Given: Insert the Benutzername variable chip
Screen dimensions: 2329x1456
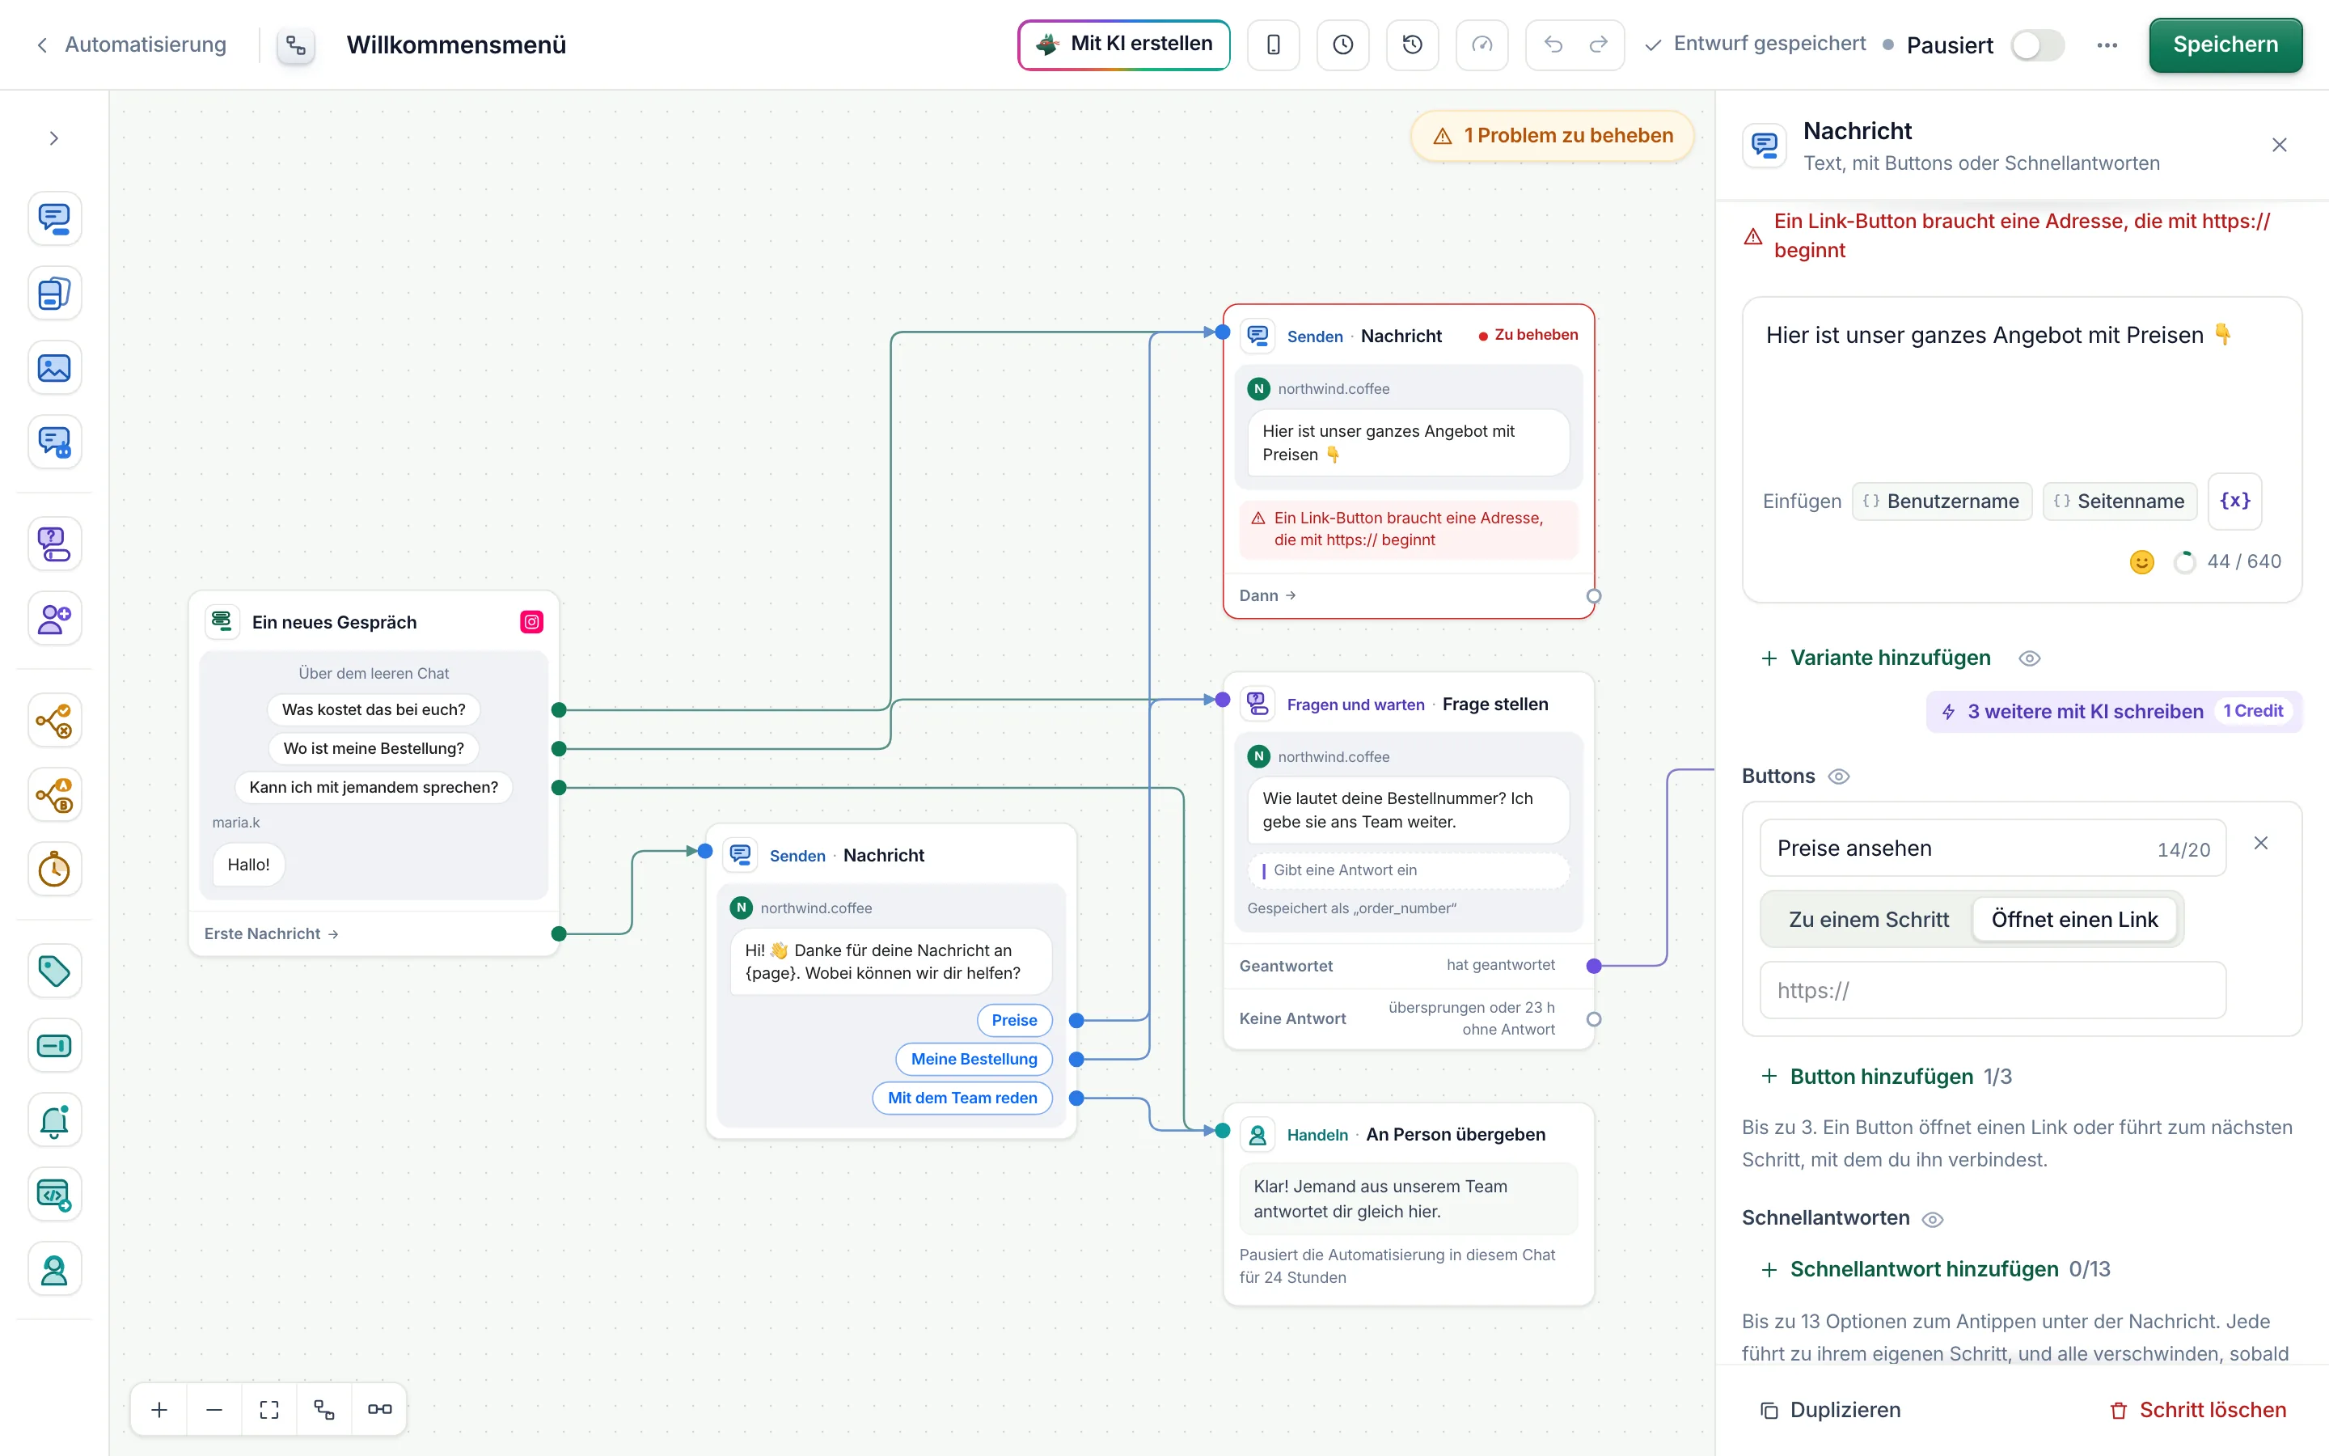Looking at the screenshot, I should click(x=1942, y=501).
